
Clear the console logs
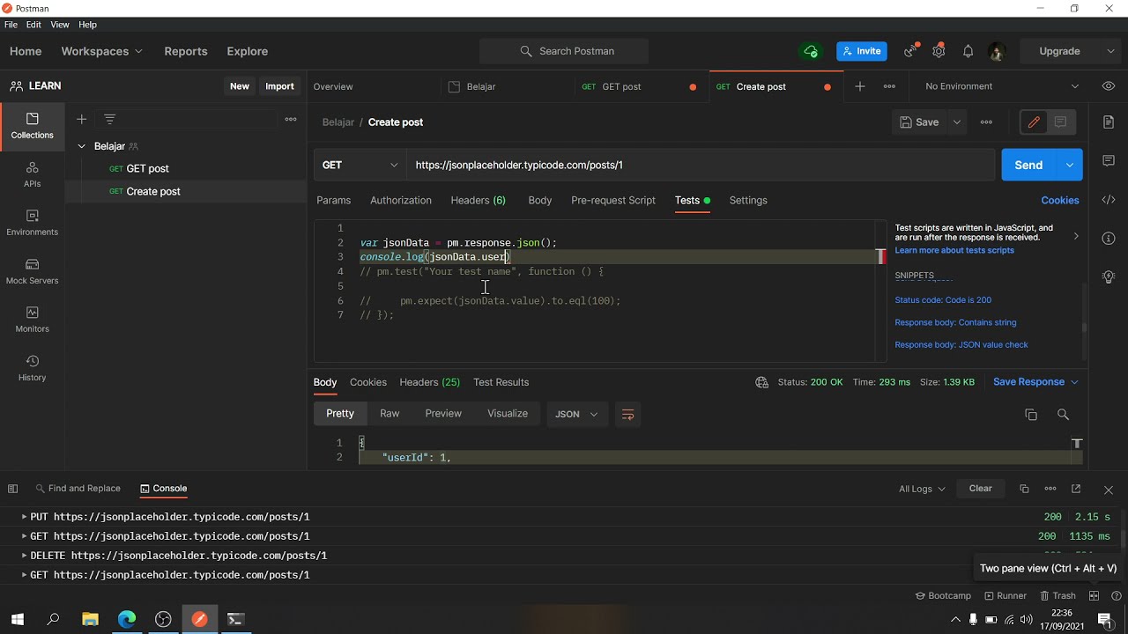pos(981,489)
